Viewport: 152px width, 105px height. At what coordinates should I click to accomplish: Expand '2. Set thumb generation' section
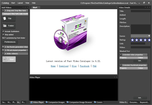tap(3, 47)
